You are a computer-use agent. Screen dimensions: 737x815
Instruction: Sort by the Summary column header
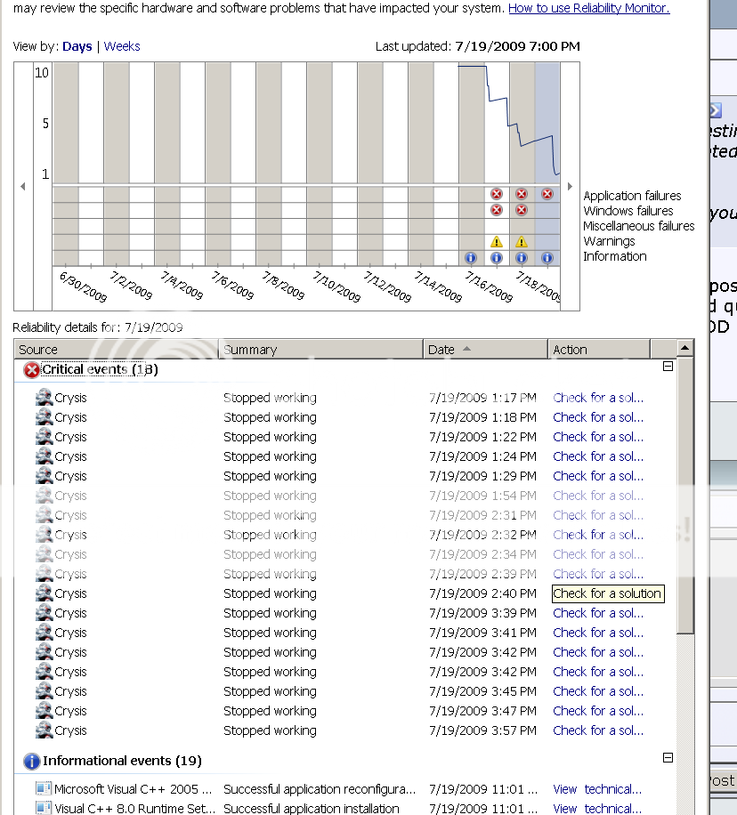tap(321, 350)
